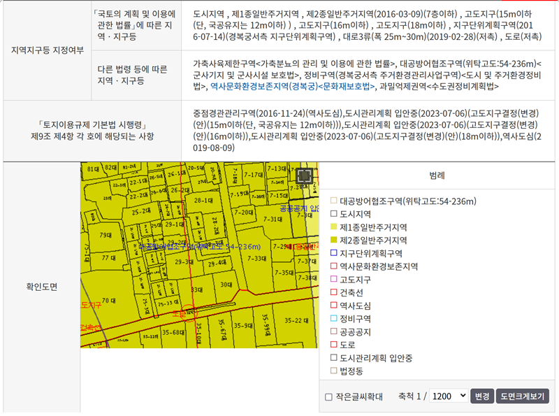Click parcel 7-33대 on the map
This screenshot has height=416, width=559.
pos(256,259)
